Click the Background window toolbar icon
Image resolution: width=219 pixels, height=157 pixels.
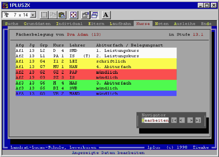pos(94,15)
